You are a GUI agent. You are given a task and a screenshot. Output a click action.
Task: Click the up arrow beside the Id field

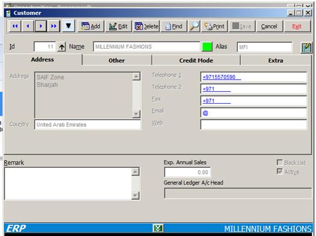click(x=61, y=47)
